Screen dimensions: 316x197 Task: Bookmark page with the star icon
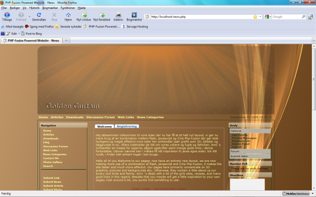pos(255,17)
